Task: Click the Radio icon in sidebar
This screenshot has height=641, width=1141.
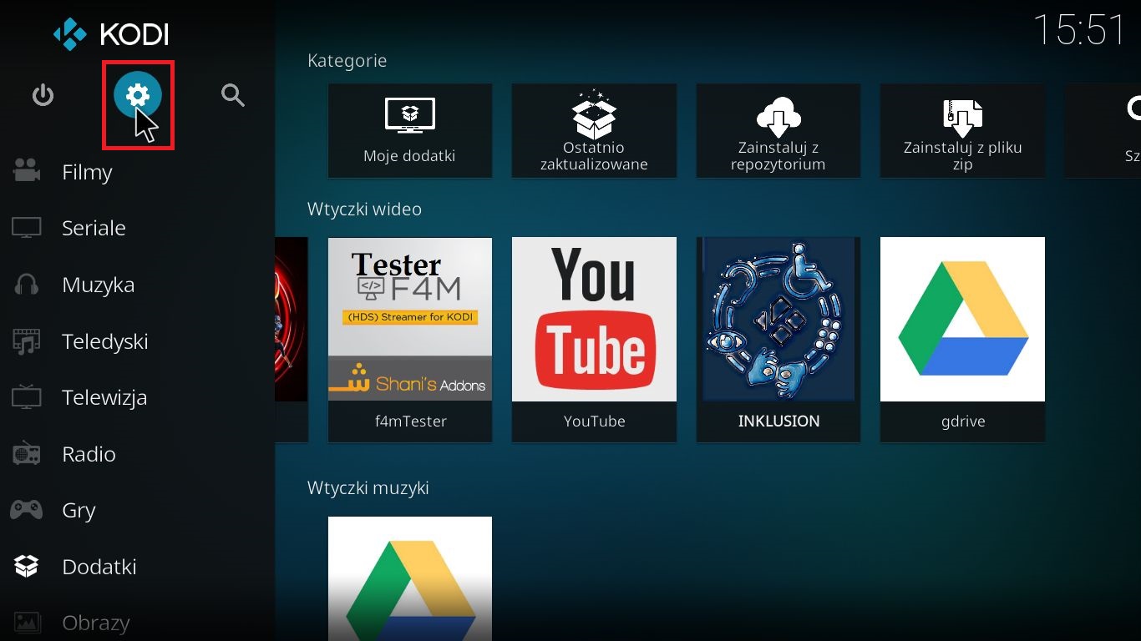Action: (x=27, y=454)
